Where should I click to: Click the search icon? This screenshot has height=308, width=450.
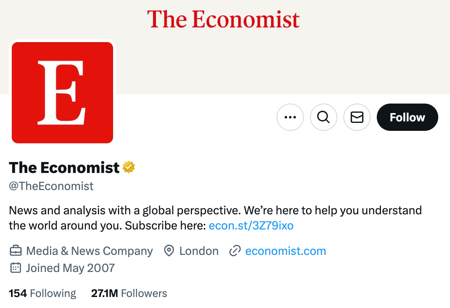click(x=324, y=117)
